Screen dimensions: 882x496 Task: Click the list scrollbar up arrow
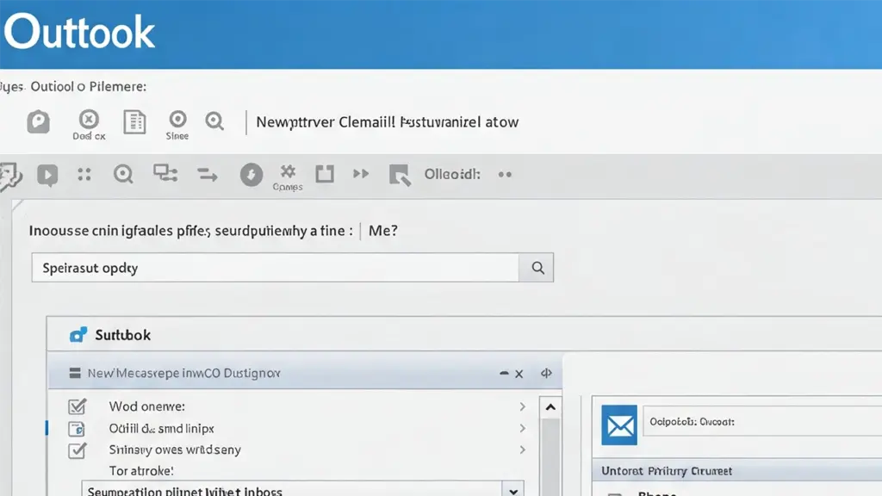[x=550, y=407]
